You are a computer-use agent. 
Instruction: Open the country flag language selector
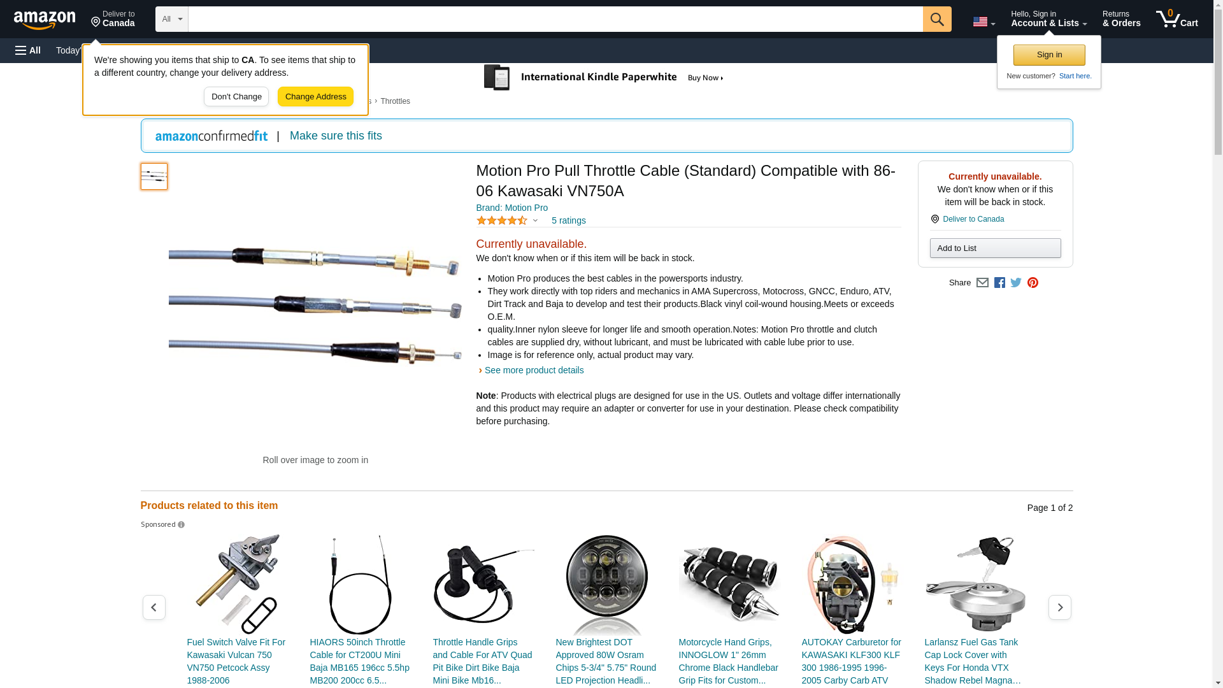point(983,22)
